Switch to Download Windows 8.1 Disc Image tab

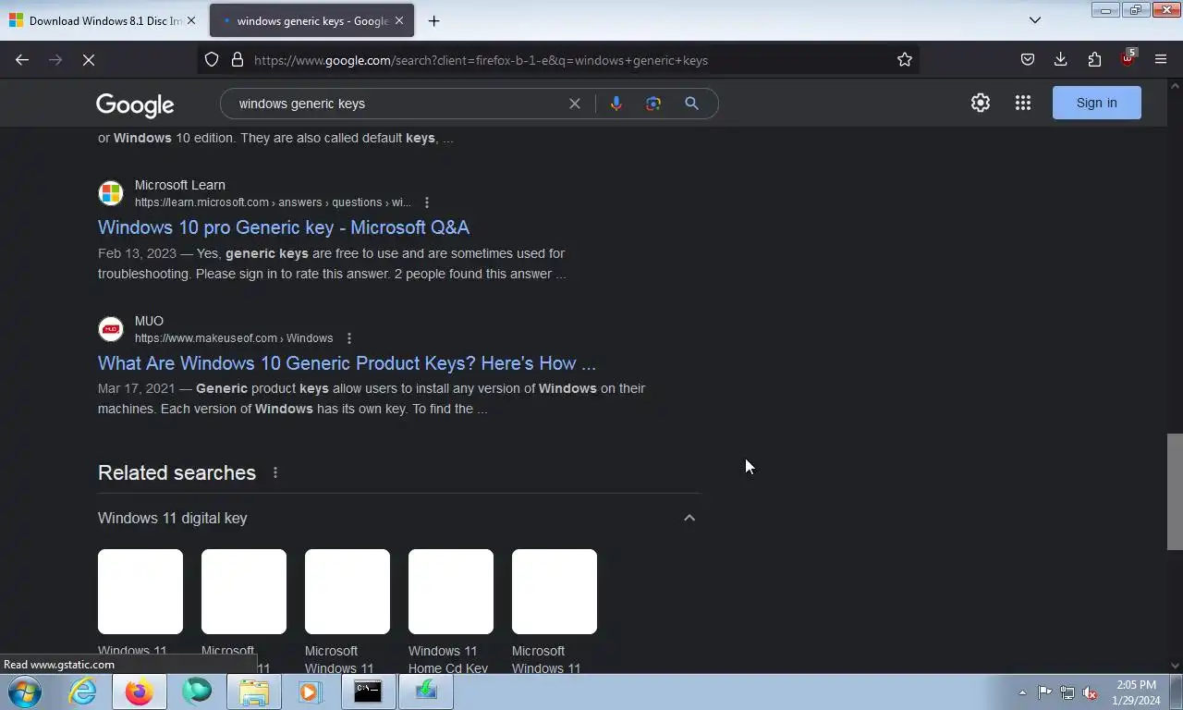click(103, 20)
